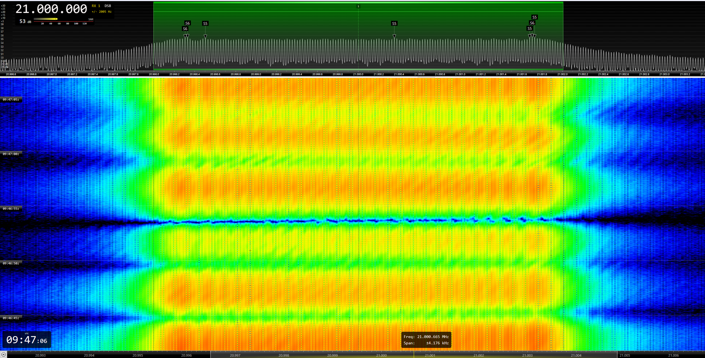Click the 53 dB signal readout
This screenshot has height=358, width=705.
[x=25, y=21]
